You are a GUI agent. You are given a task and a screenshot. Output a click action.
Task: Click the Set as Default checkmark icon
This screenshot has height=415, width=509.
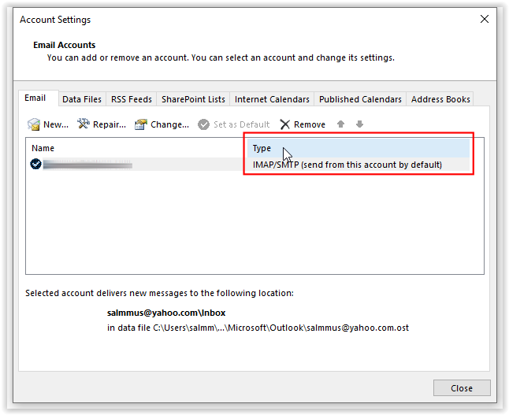(x=204, y=124)
